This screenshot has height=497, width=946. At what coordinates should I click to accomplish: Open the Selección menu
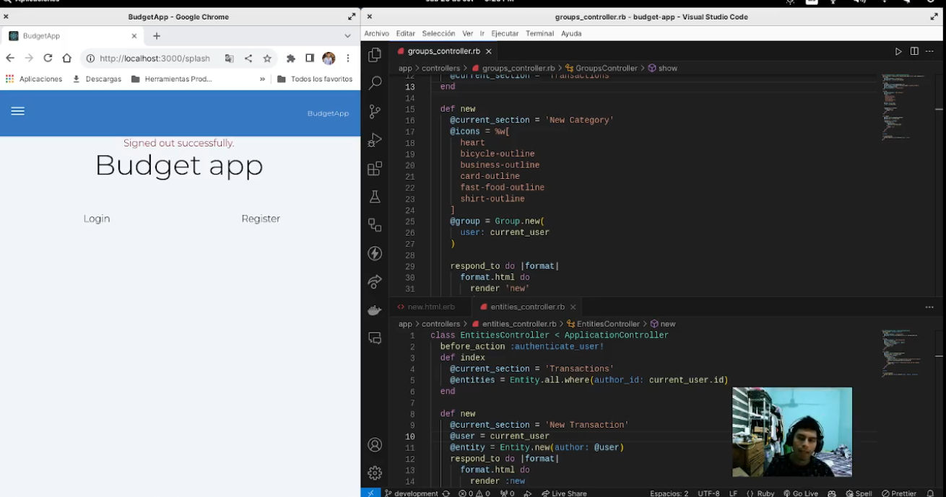coord(438,33)
